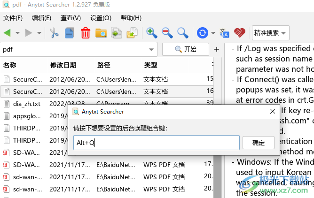The image size is (314, 198).
Task: Select the appsglo... file row
Action: (34, 116)
